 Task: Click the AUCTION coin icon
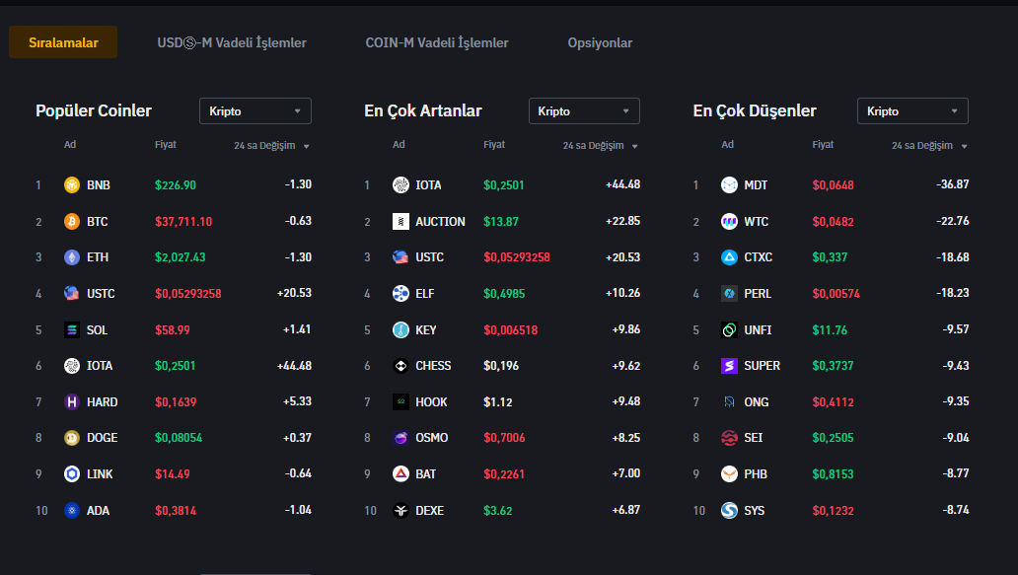point(400,222)
